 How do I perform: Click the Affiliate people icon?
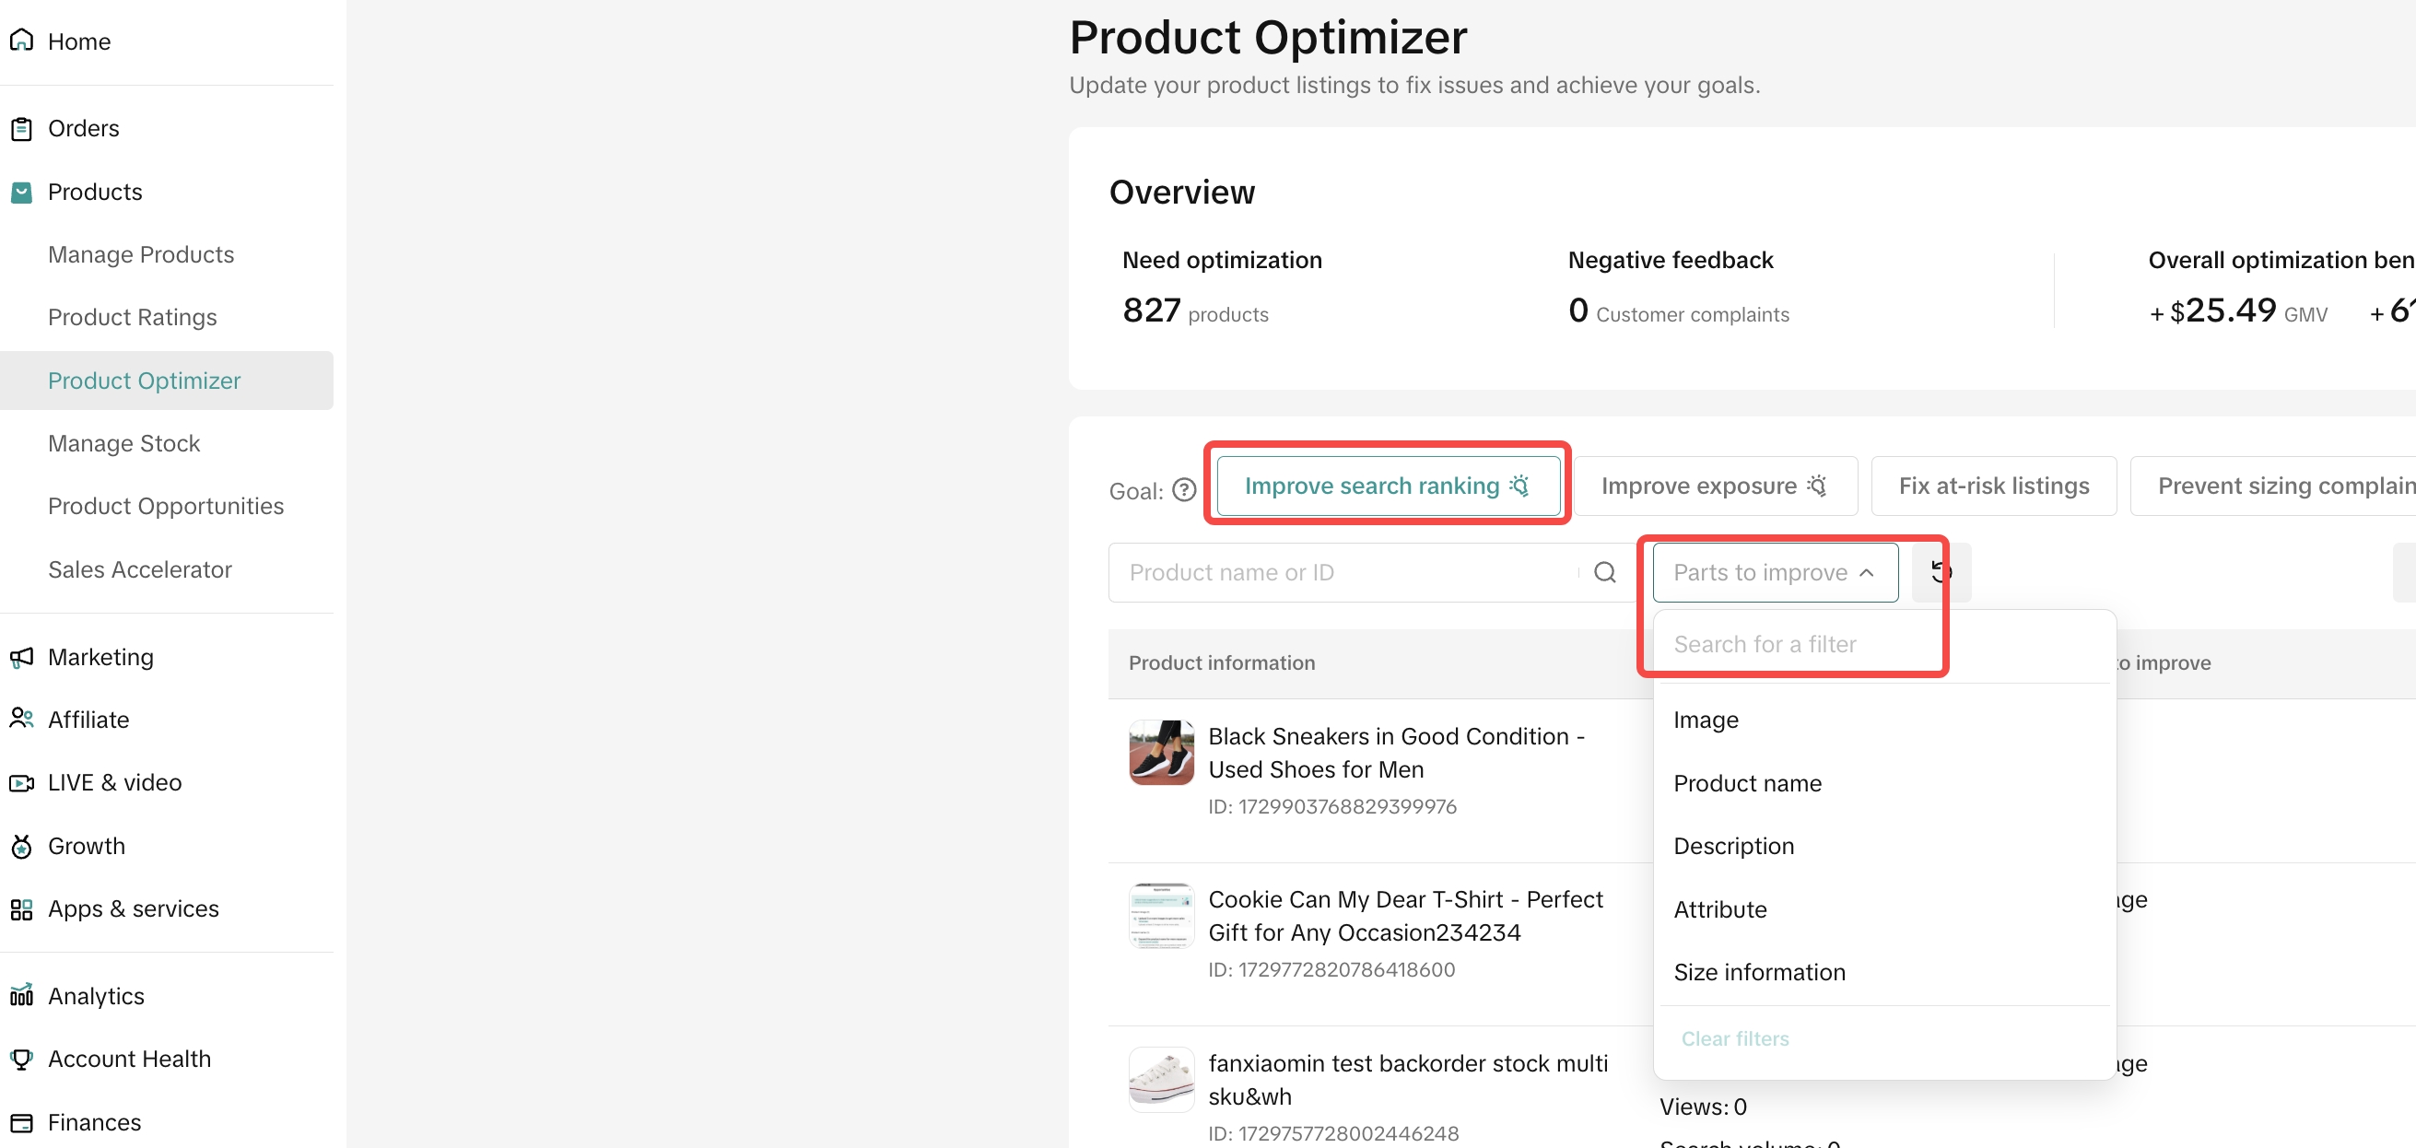click(x=21, y=720)
